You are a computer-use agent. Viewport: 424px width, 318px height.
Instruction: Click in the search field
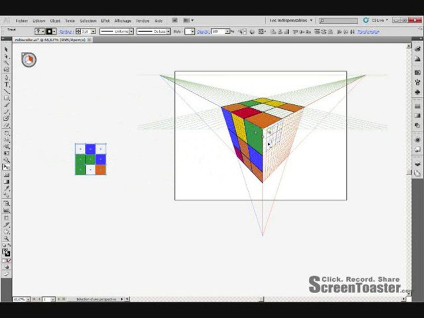(338, 21)
